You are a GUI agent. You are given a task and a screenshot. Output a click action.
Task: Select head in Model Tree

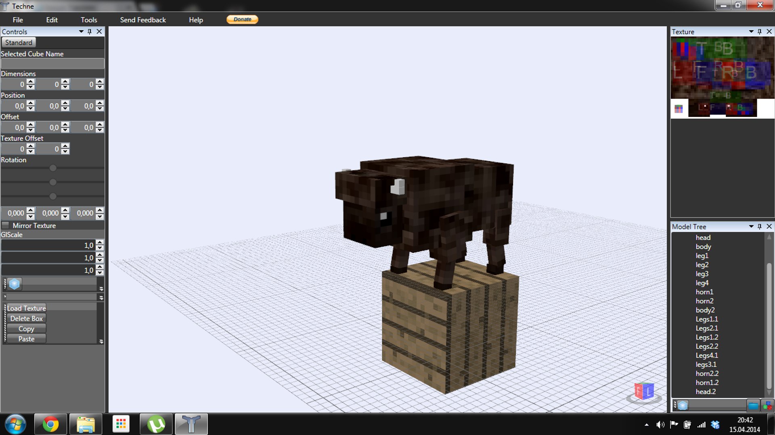coord(703,237)
